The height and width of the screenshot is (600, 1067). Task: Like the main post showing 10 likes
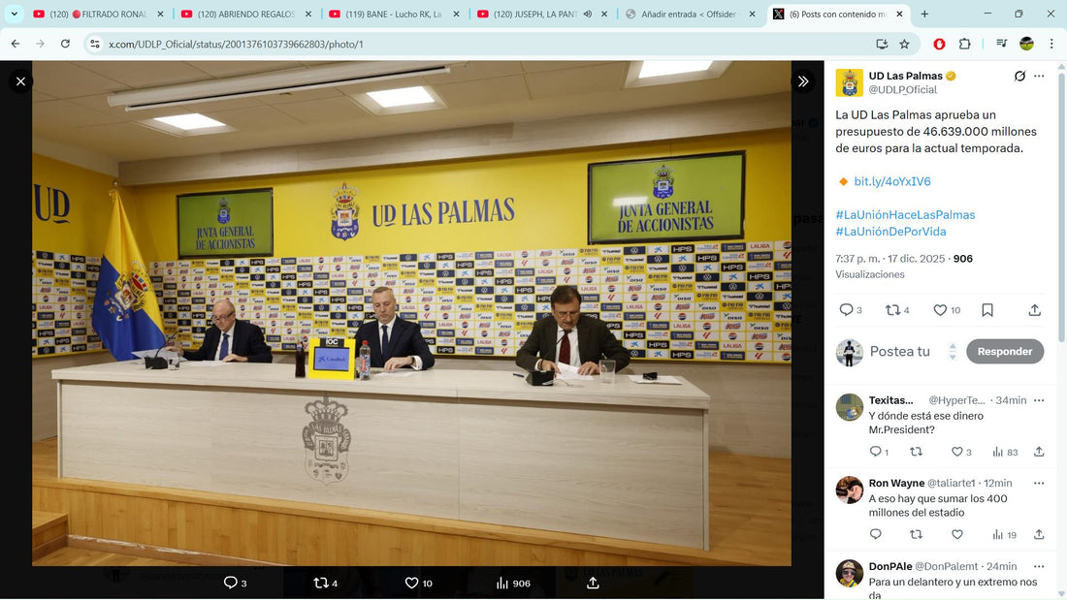pyautogui.click(x=940, y=310)
